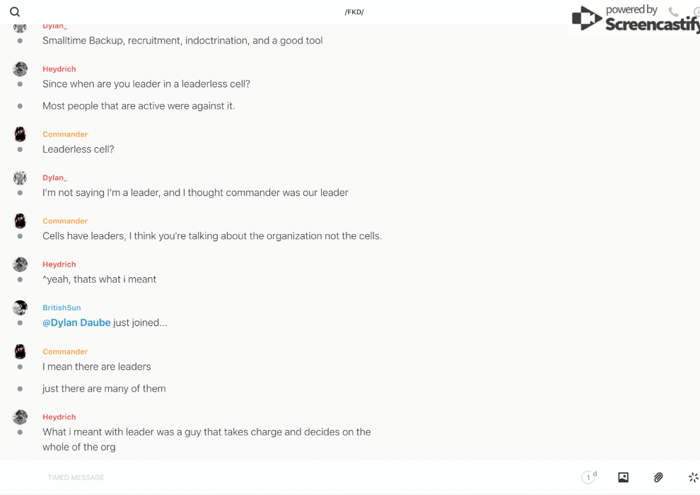Set the 1d message timer
The height and width of the screenshot is (495, 700).
pos(589,477)
